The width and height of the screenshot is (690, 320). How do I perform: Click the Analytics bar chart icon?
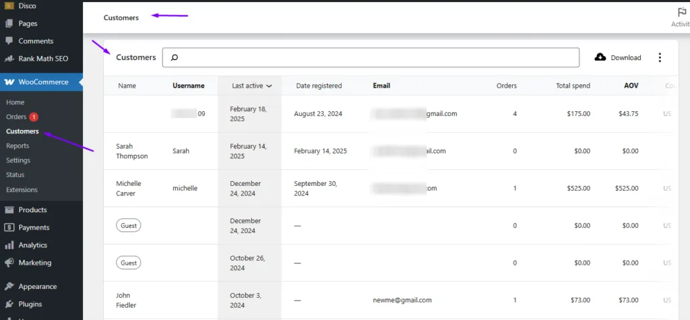[9, 245]
